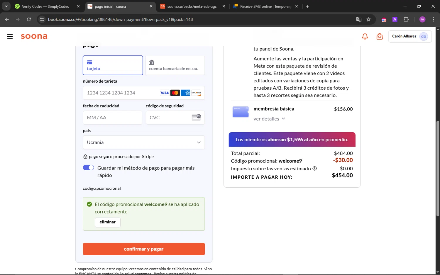Click the Discover card logo

(196, 93)
